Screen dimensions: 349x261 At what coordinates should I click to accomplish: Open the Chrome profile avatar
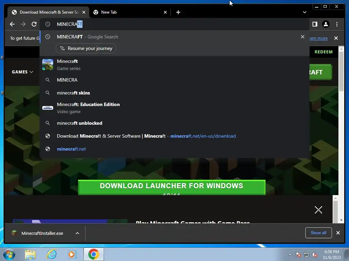[x=326, y=24]
